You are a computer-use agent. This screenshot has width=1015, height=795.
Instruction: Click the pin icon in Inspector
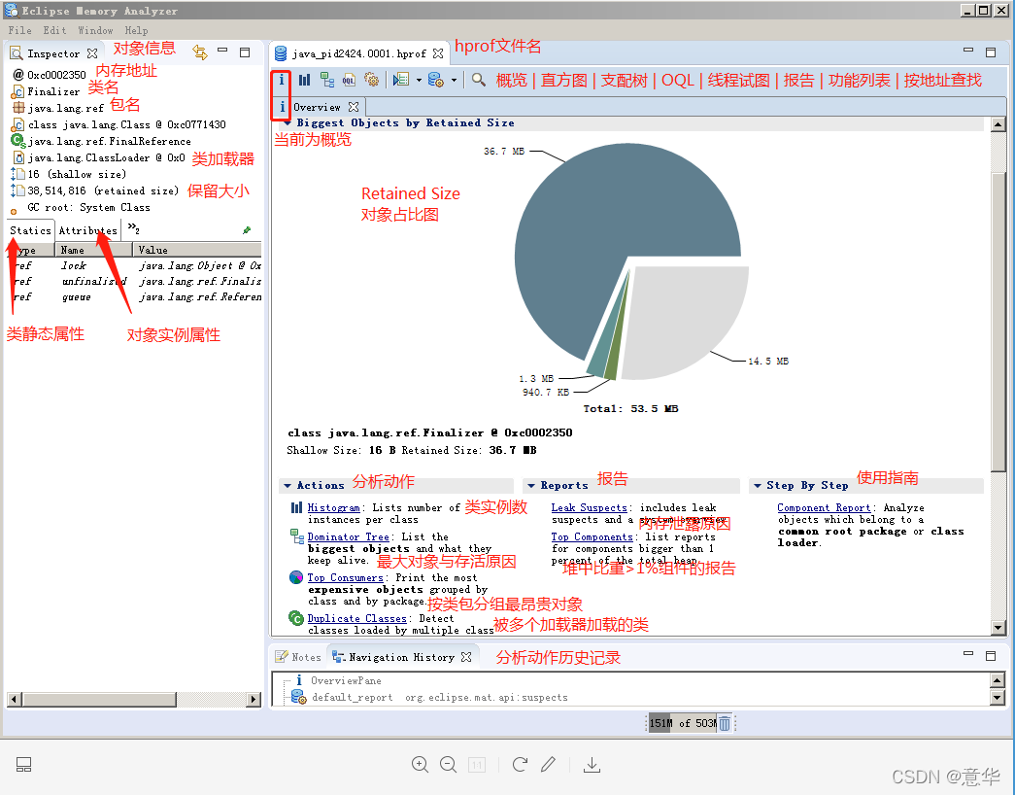coord(247,230)
